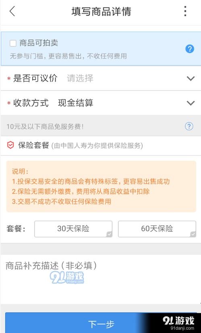The image size is (201, 333).
Task: Tap the blue help icon for auction info
Action: pyautogui.click(x=190, y=49)
